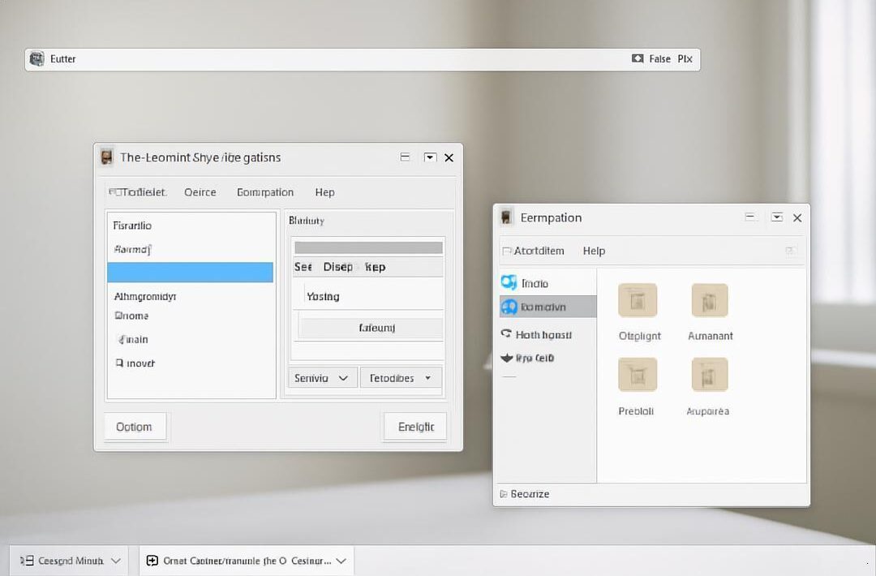Open the Oeirce menu
Screen dimensions: 876x576
click(200, 192)
